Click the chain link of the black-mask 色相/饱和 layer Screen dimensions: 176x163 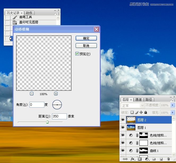tap(137, 135)
